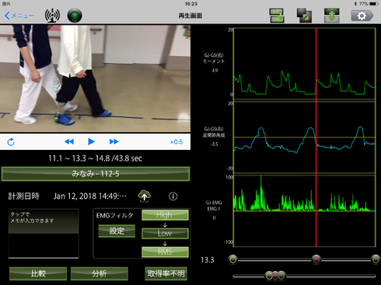This screenshot has height=285, width=381.
Task: Tap the GJ-EMG EMG 1 graph
Action: (x=304, y=210)
